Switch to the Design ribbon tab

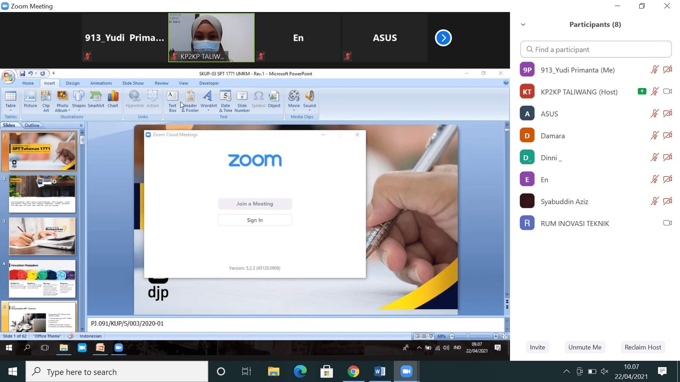point(73,83)
